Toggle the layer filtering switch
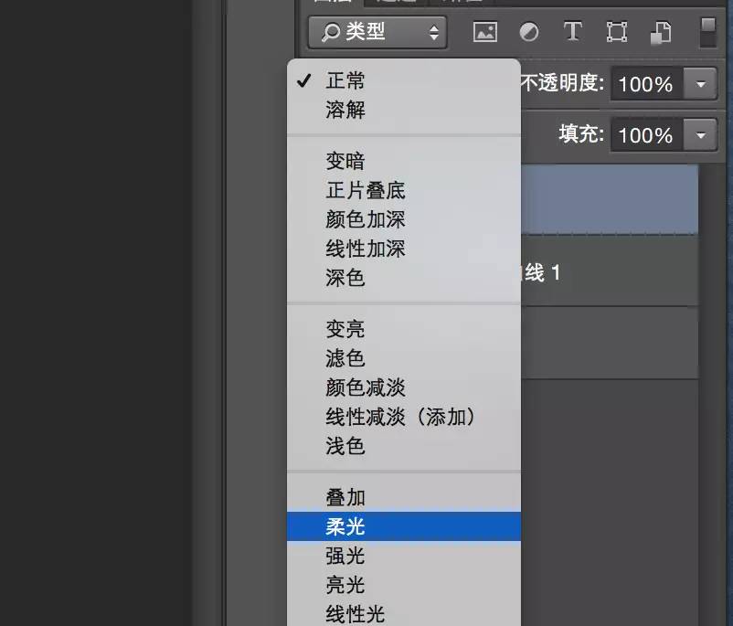733x626 pixels. point(708,32)
